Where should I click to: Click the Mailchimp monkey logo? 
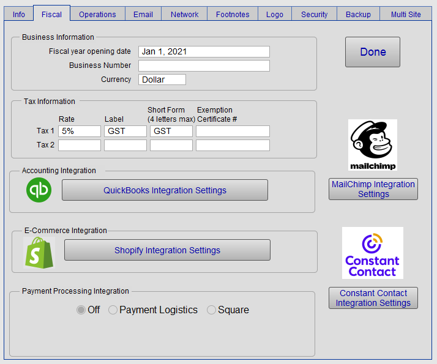[x=373, y=145]
